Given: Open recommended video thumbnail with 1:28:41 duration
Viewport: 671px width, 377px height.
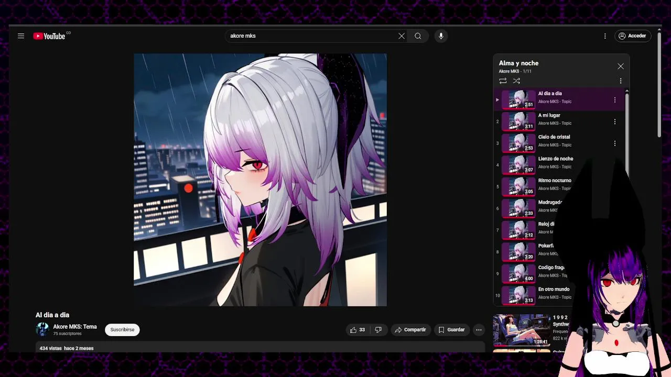Looking at the screenshot, I should coord(522,330).
